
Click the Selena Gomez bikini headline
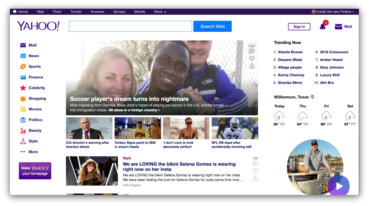(179, 167)
